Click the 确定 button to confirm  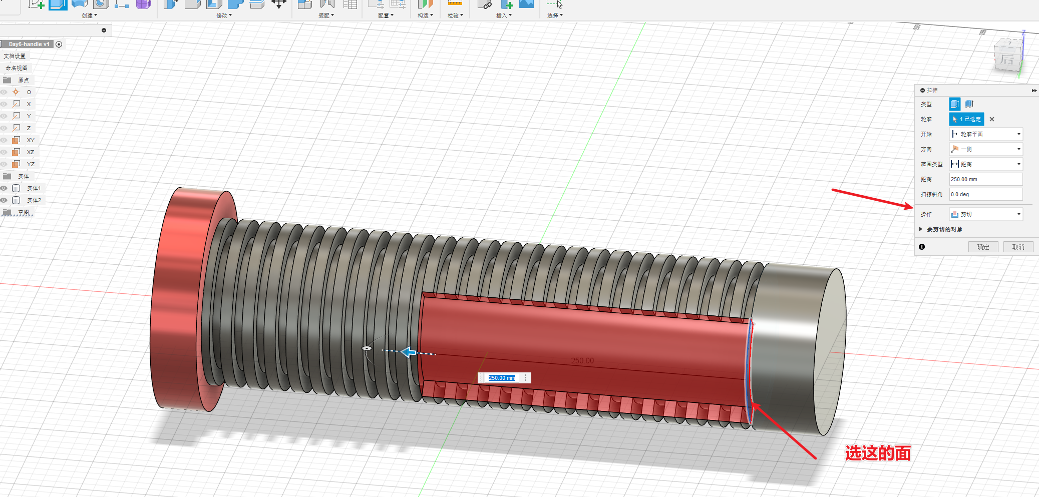[x=983, y=247]
